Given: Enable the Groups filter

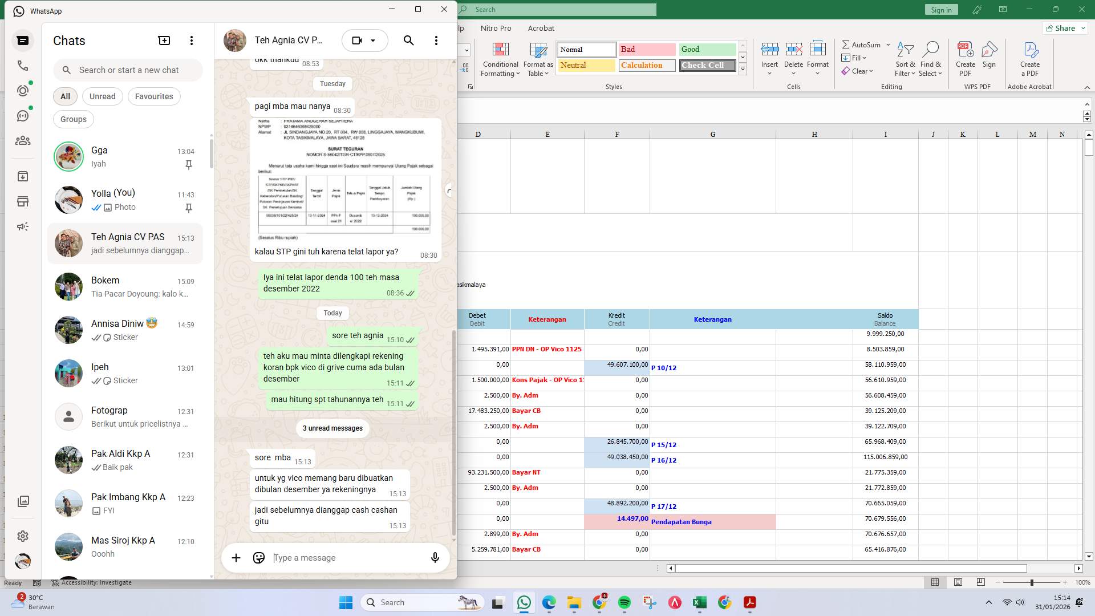Looking at the screenshot, I should pos(73,119).
